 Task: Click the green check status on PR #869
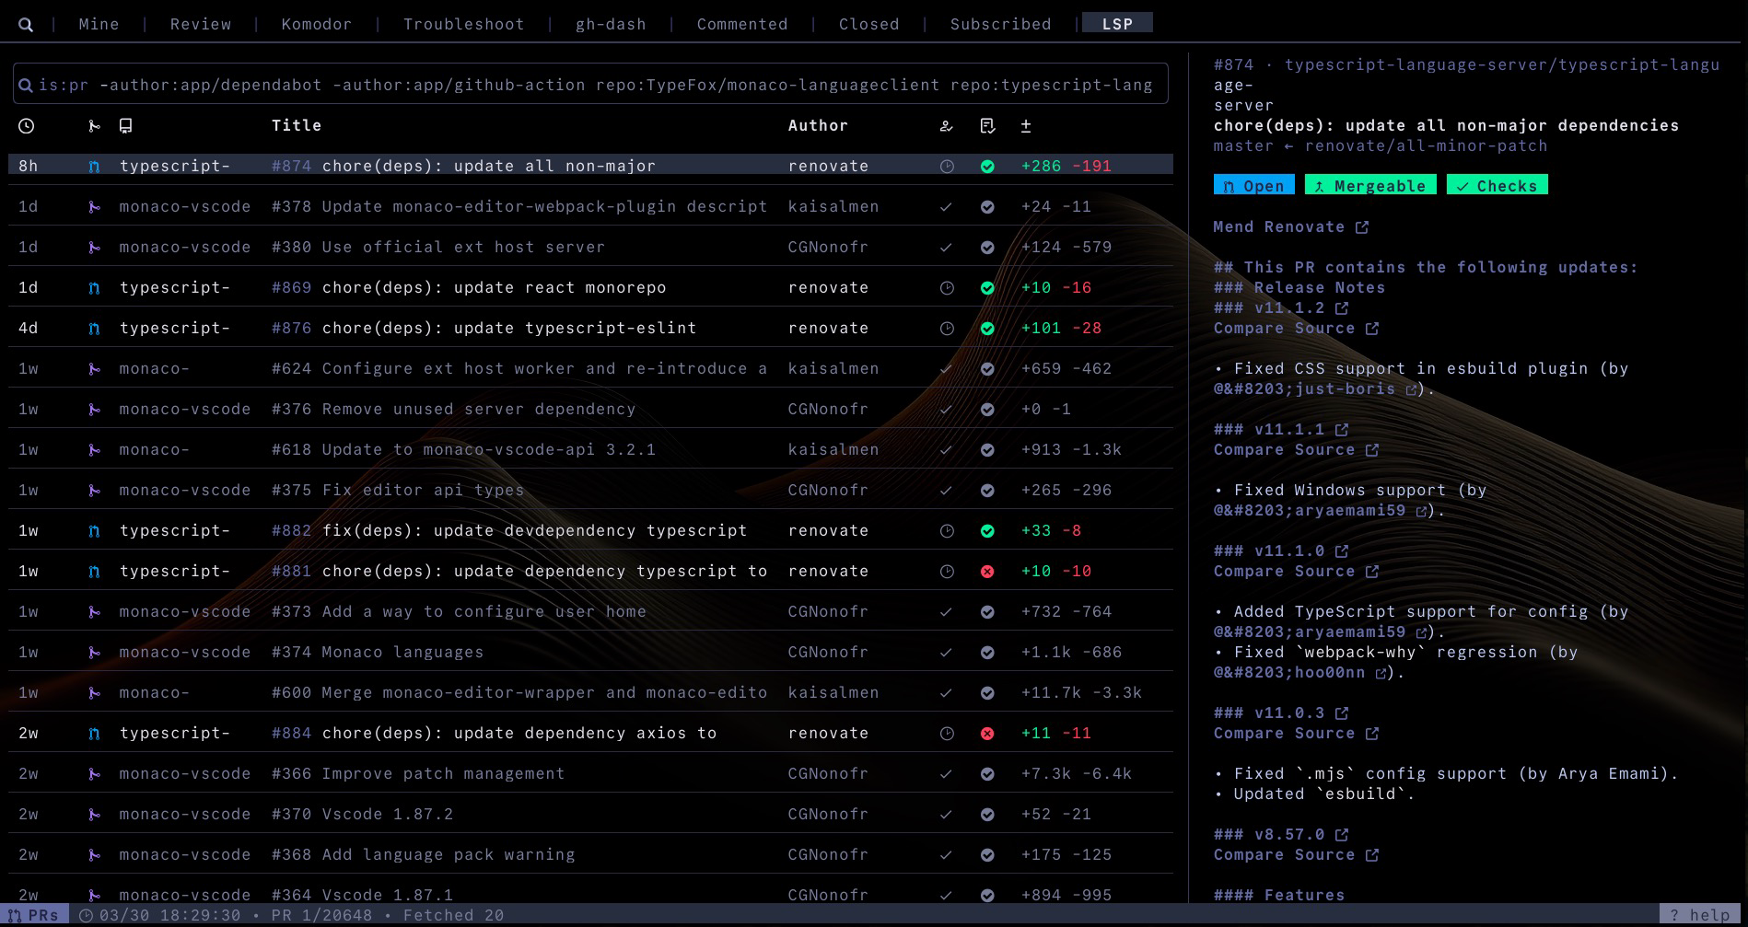987,288
